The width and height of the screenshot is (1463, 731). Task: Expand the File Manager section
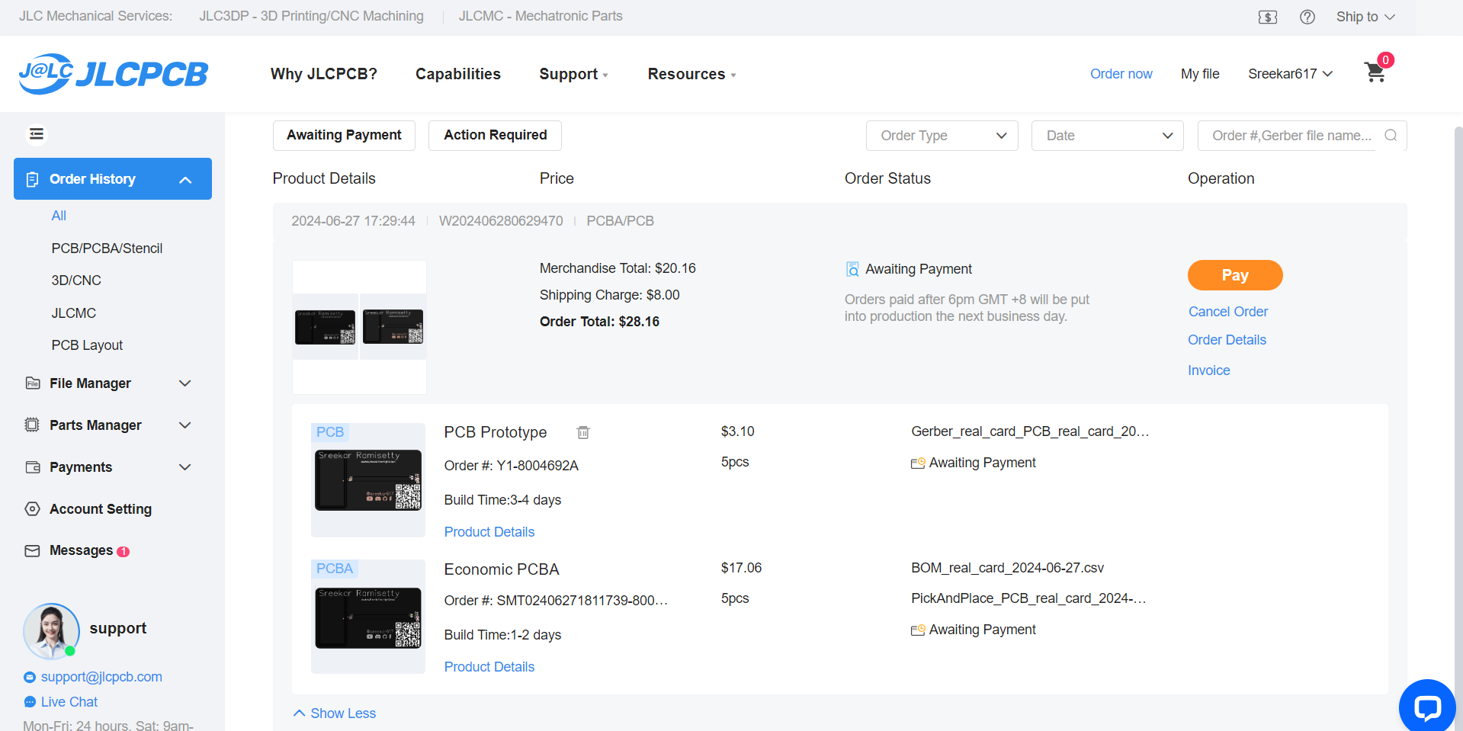click(184, 383)
